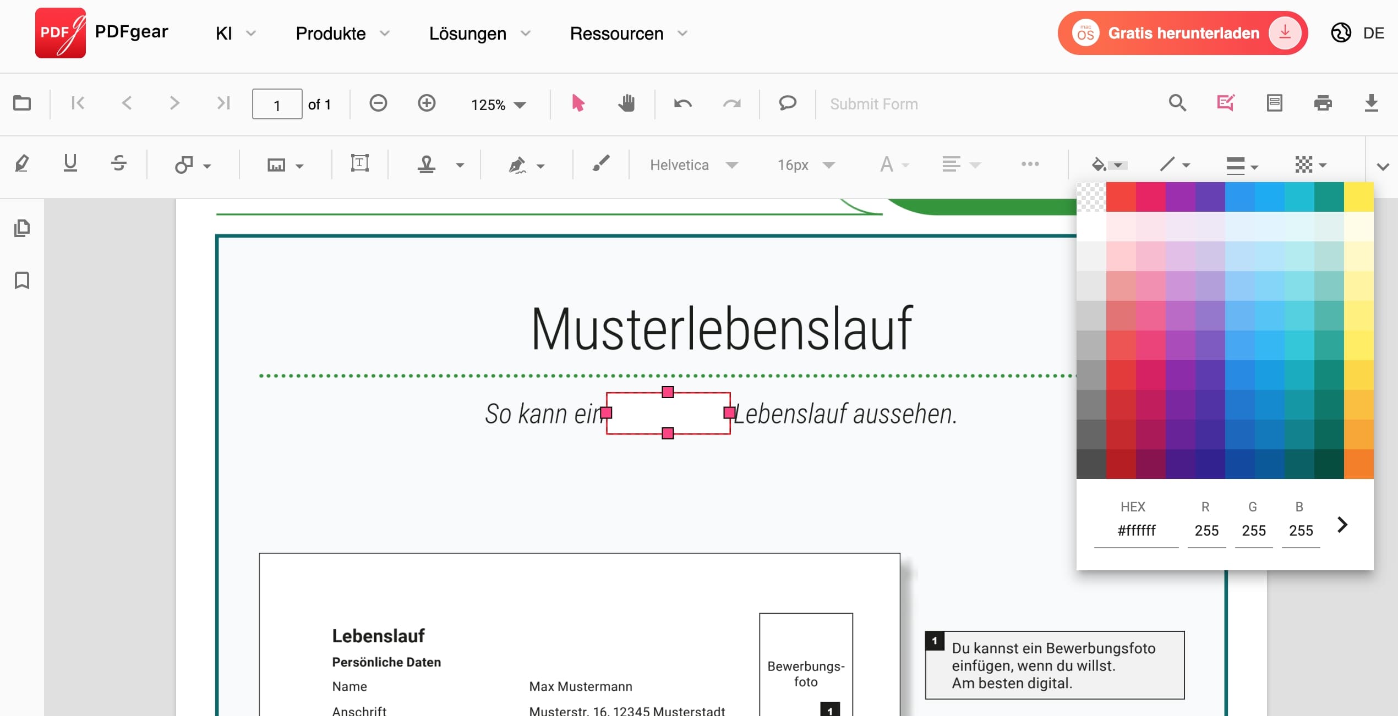Activate the text underline annotation tool
1398x716 pixels.
[x=70, y=163]
